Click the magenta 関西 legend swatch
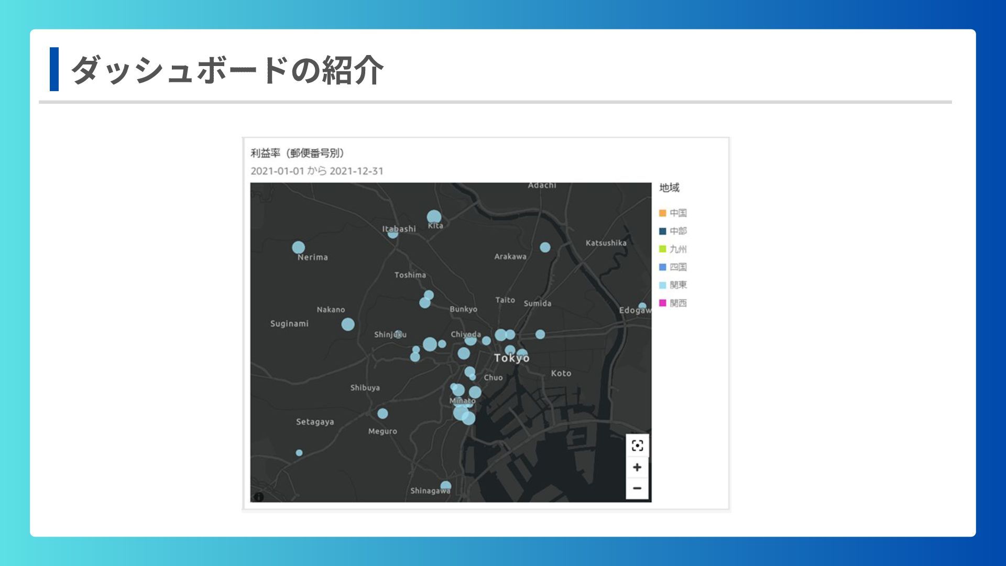Viewport: 1006px width, 566px height. [x=662, y=303]
